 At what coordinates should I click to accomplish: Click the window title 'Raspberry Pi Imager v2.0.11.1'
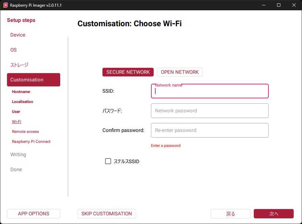click(36, 5)
